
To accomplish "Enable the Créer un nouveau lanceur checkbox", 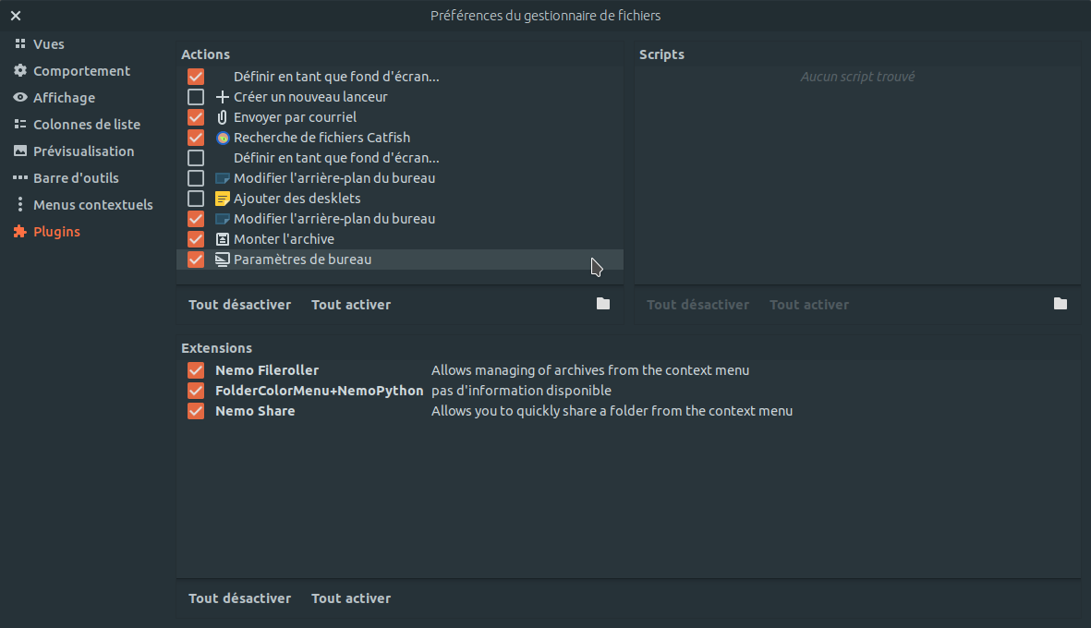I will tap(196, 97).
